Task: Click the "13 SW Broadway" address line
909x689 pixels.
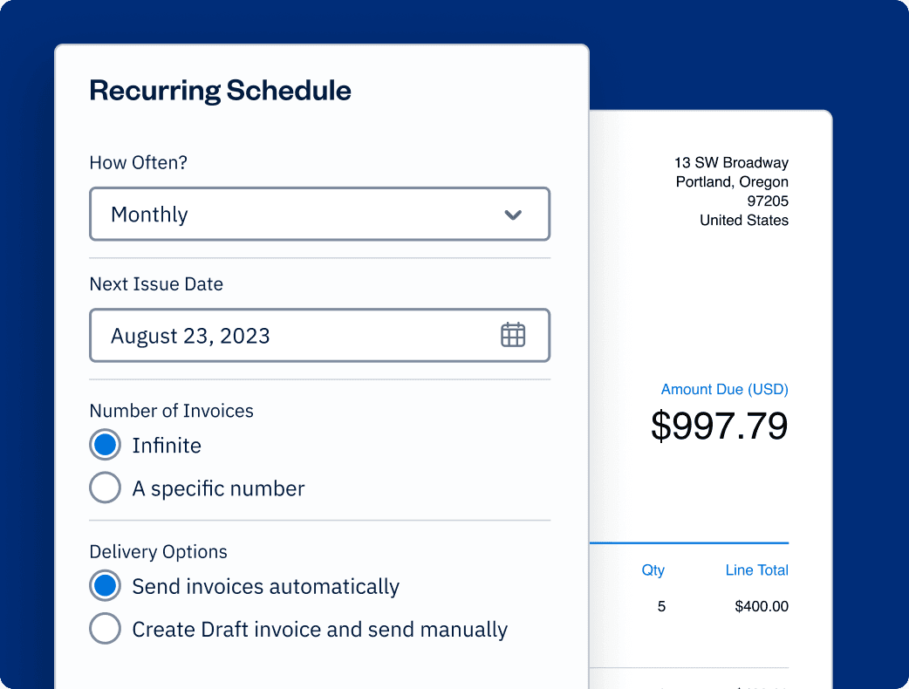Action: (x=731, y=163)
